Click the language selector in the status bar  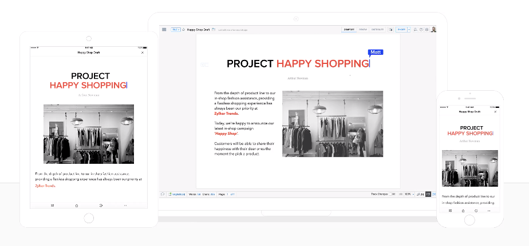(177, 194)
